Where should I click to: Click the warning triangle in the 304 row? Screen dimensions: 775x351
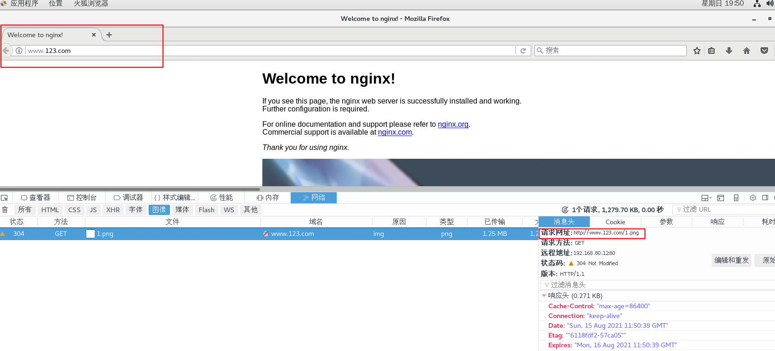point(2,234)
